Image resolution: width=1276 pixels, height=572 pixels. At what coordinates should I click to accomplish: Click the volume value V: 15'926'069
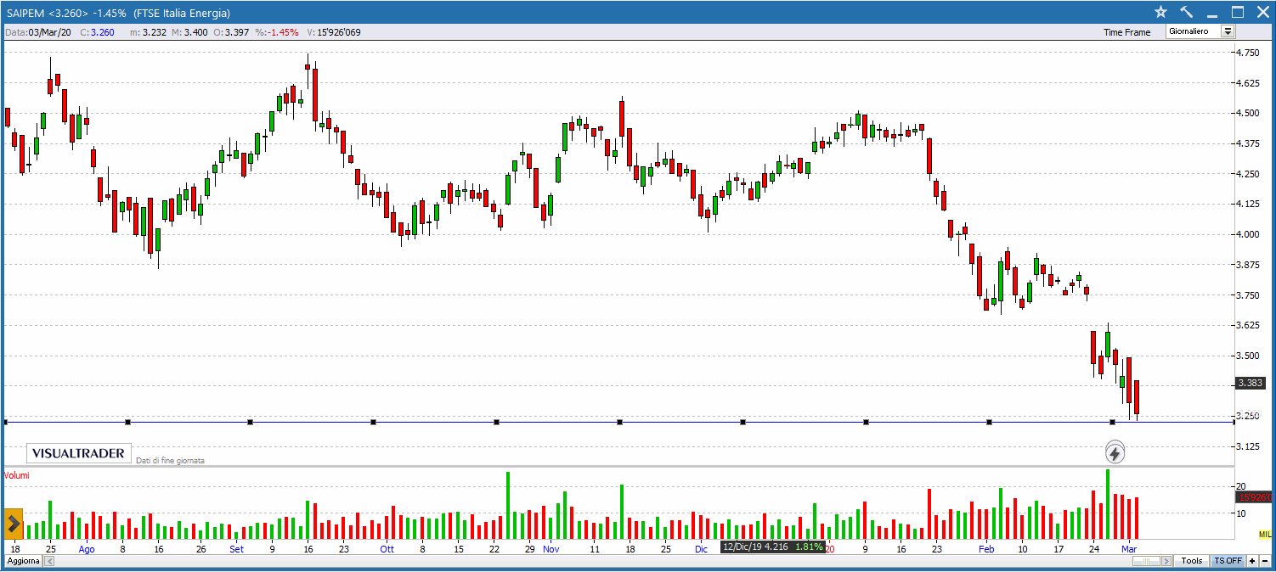pos(334,32)
